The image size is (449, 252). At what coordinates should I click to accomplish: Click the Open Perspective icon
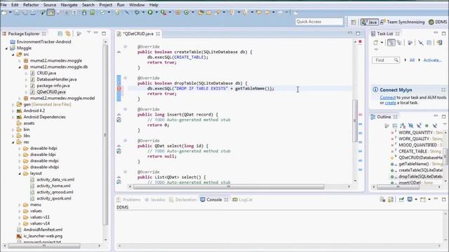(354, 22)
